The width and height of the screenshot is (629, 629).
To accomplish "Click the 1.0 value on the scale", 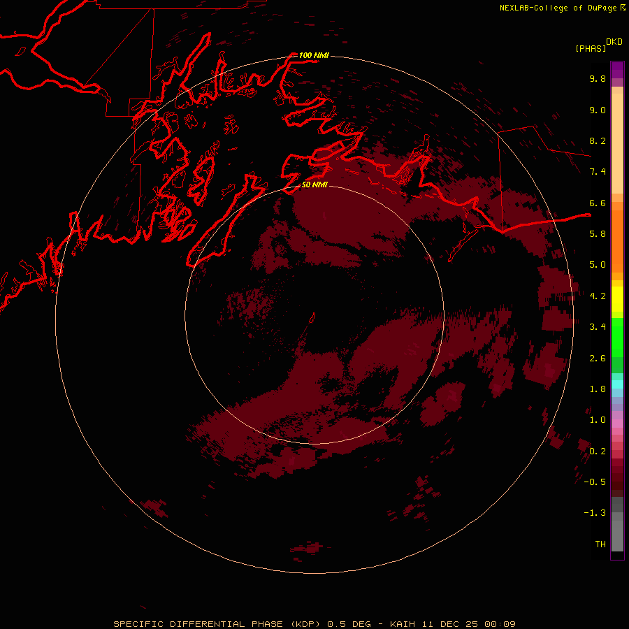I will click(598, 420).
